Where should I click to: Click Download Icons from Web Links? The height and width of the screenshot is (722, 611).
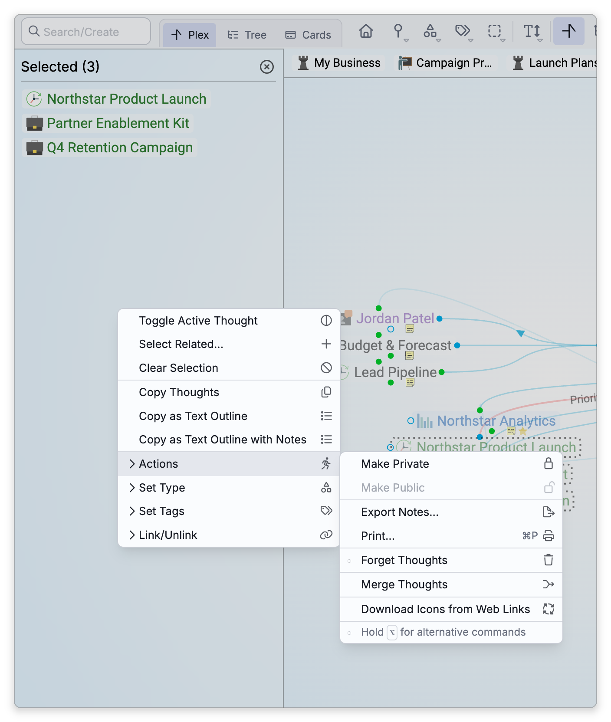tap(451, 609)
